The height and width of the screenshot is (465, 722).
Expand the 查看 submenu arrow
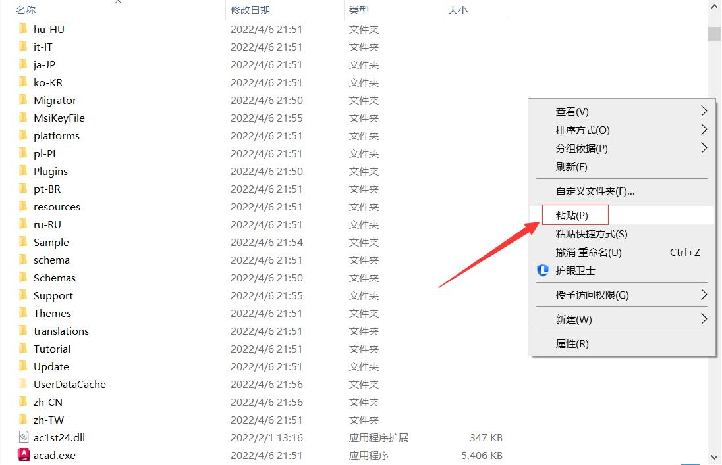click(x=704, y=111)
